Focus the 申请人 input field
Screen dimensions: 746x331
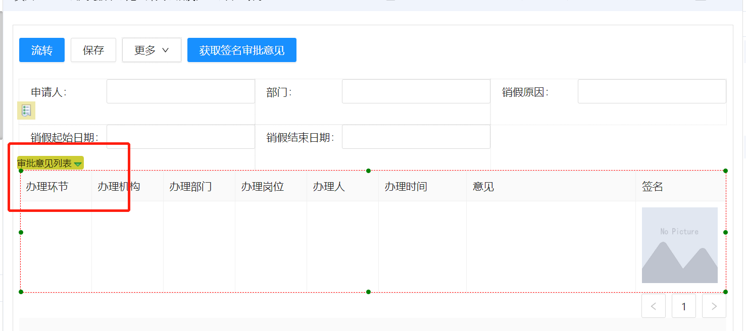pyautogui.click(x=180, y=91)
